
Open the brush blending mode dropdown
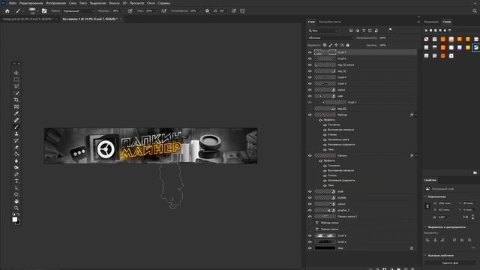click(78, 10)
